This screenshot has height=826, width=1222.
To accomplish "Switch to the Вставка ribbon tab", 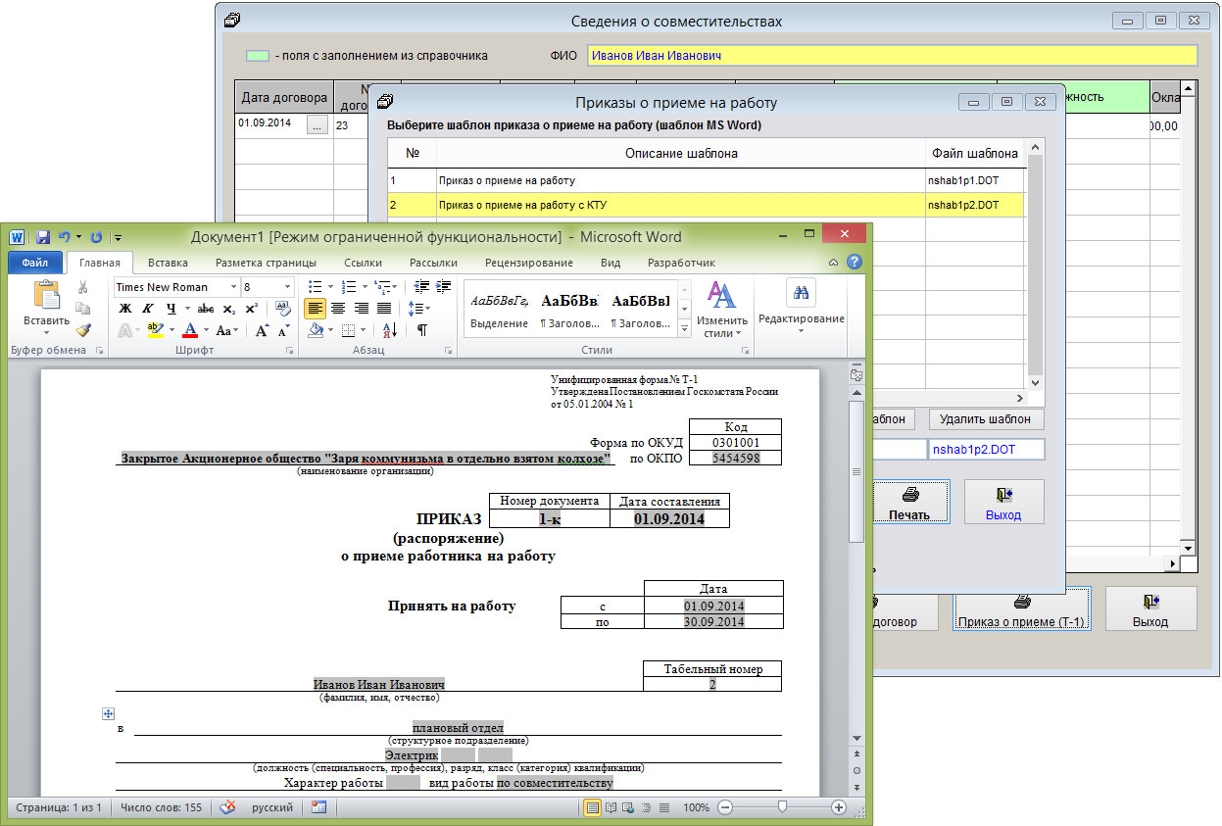I will [168, 263].
